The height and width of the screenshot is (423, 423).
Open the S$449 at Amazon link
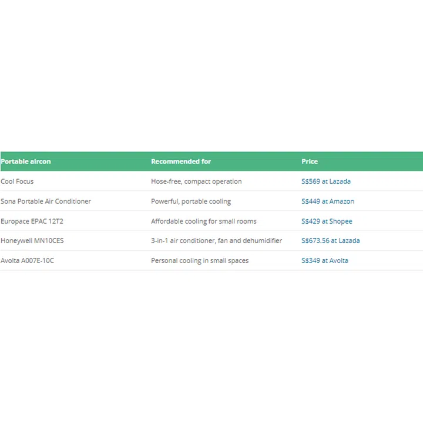pyautogui.click(x=327, y=202)
